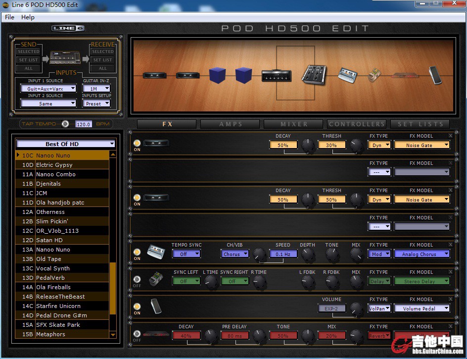Screen dimensions: 467x359
Task: Turn off the Analog Chorus effect
Action: (x=137, y=252)
